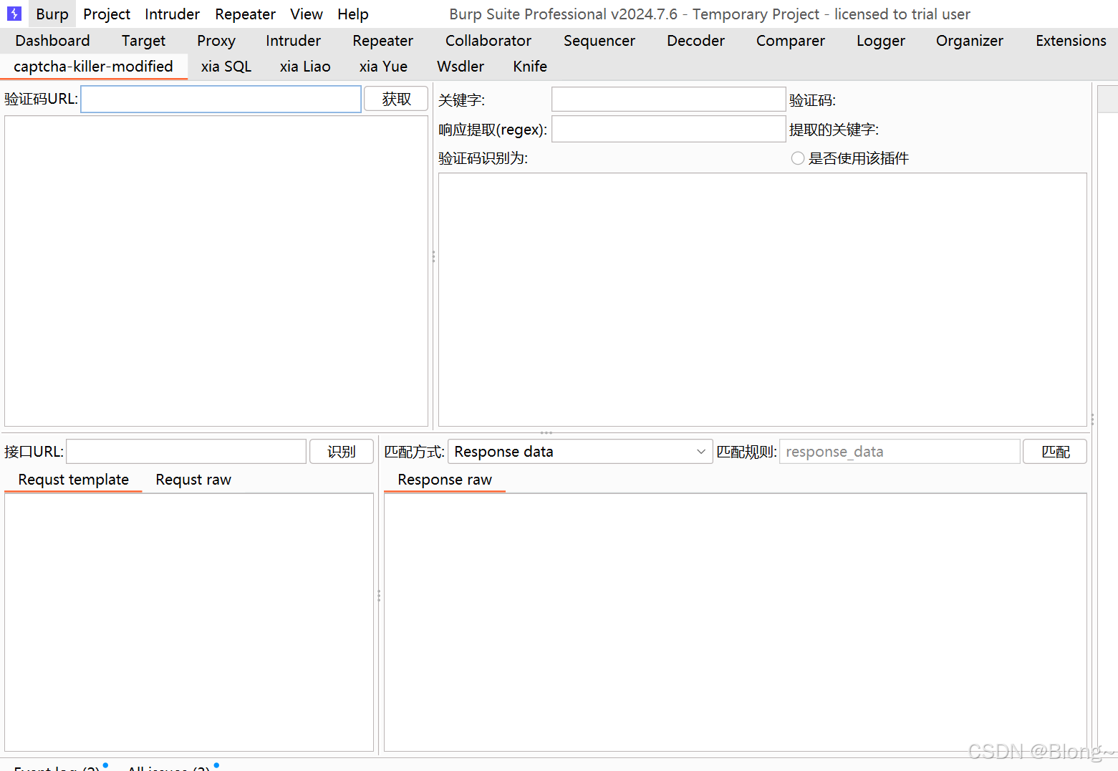Switch to the Sequencer tab
Viewport: 1118px width, 771px height.
(x=599, y=41)
